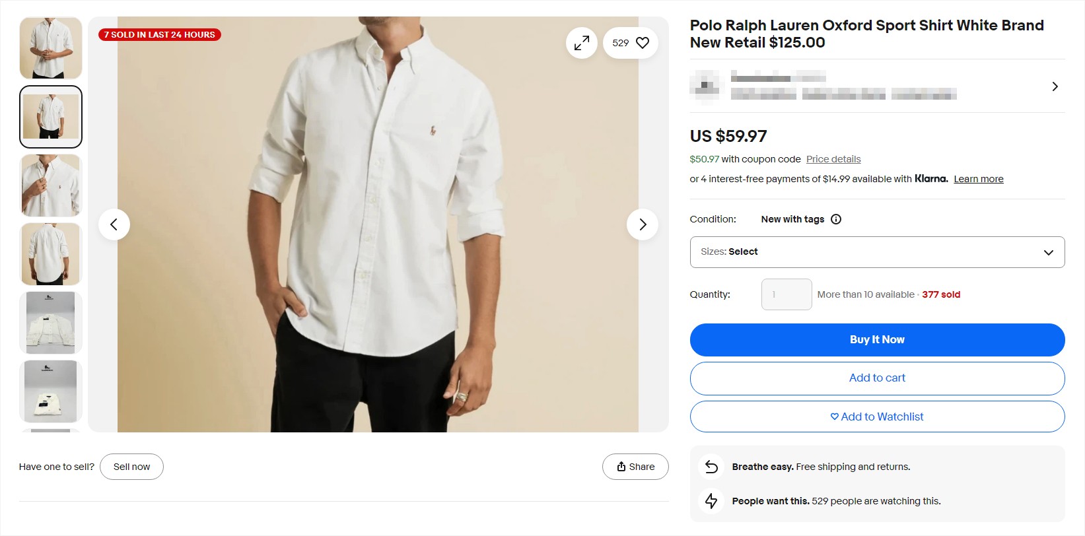Click the return arrow icon beside Breathe easy
The image size is (1085, 536).
(x=711, y=466)
